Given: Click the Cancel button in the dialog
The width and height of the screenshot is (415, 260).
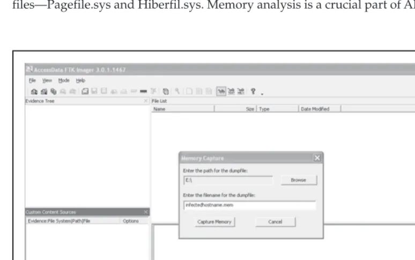Looking at the screenshot, I should 275,222.
